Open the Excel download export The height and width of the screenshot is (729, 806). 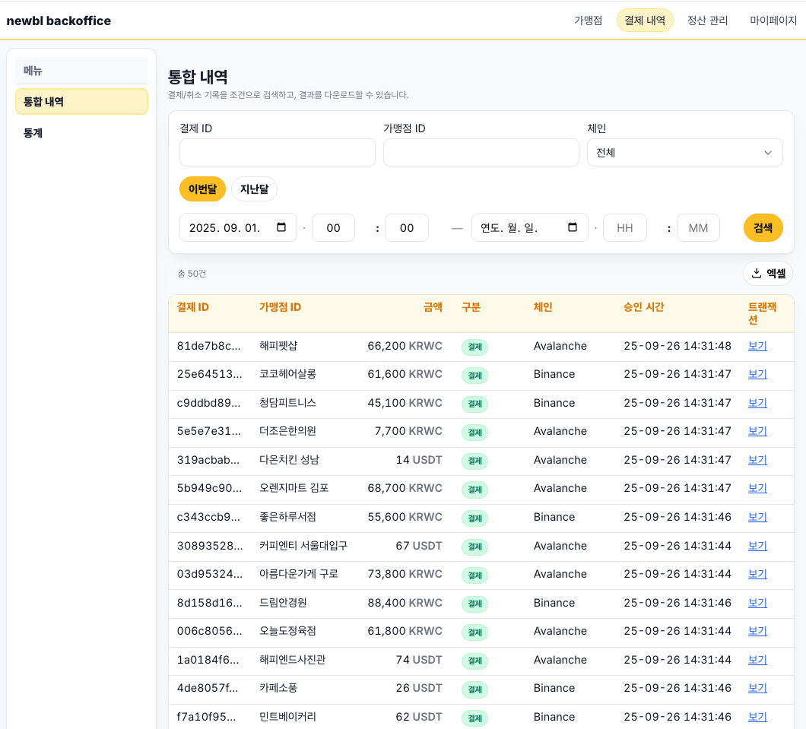(768, 273)
